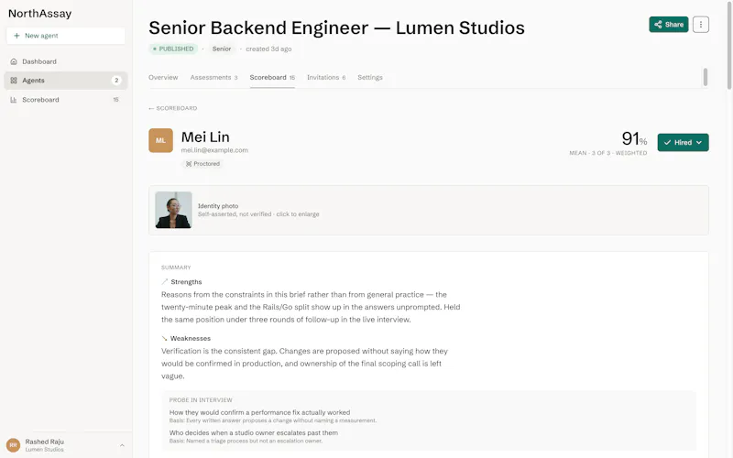Image resolution: width=733 pixels, height=458 pixels.
Task: Click the Agents grid icon in sidebar
Action: 14,81
